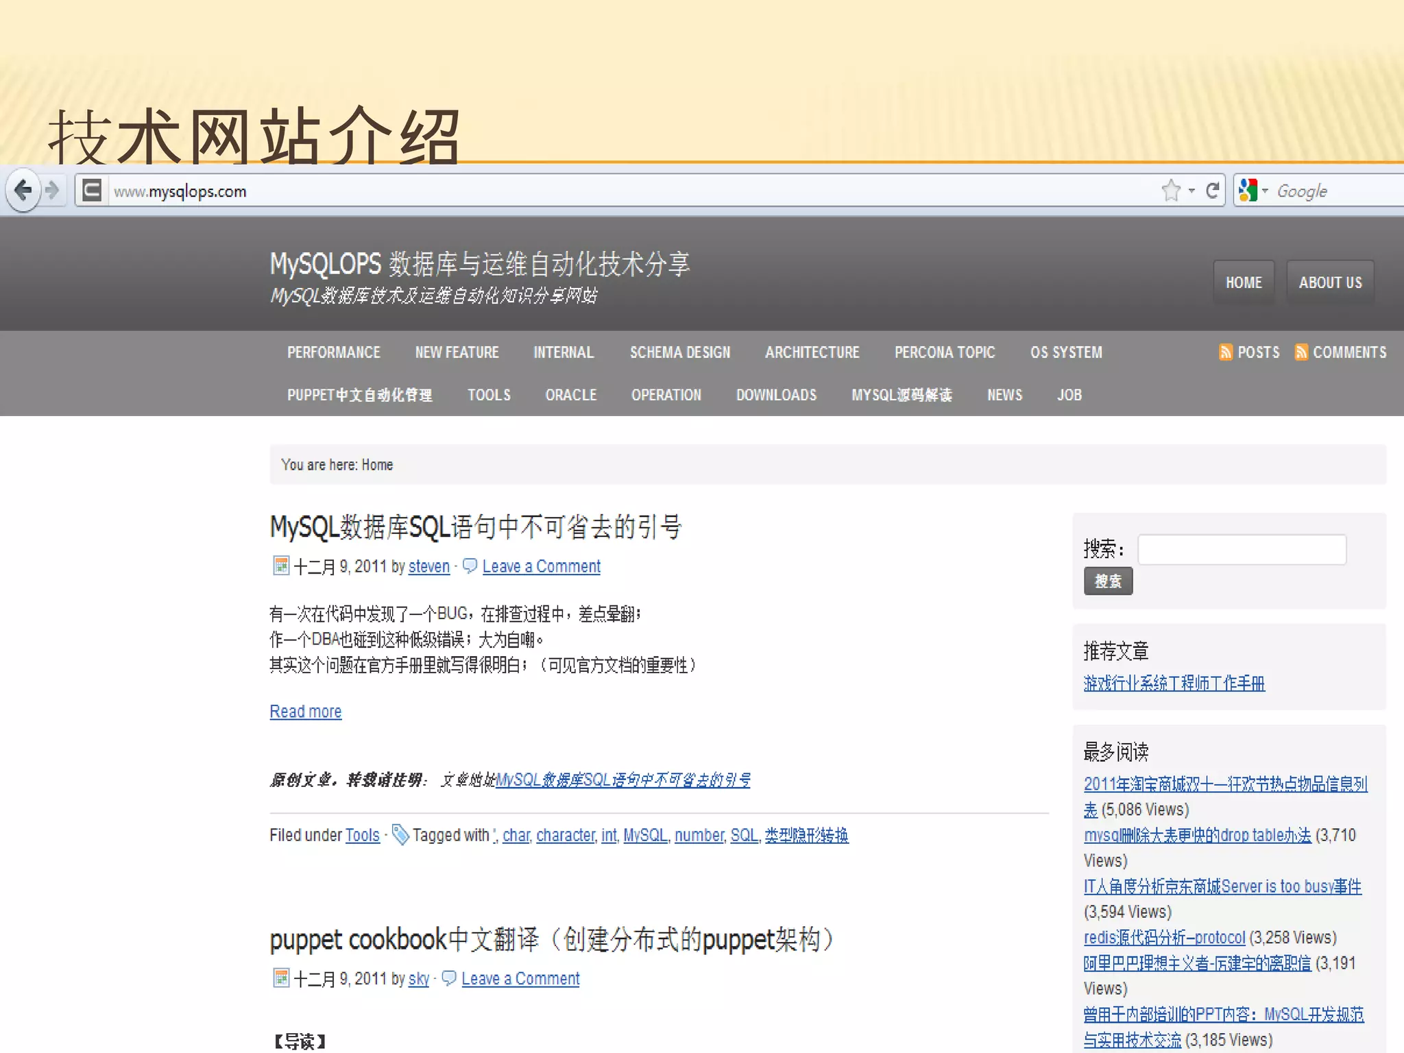Click comment bubble icon on sky's post
Viewport: 1404px width, 1053px height.
pyautogui.click(x=449, y=978)
